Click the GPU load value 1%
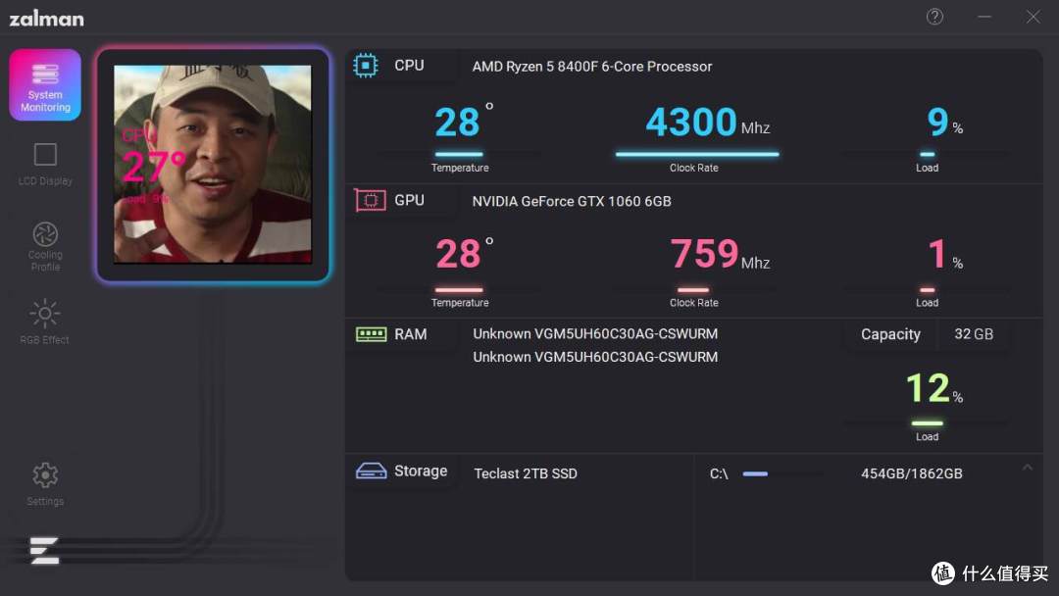The height and width of the screenshot is (596, 1059). (x=945, y=255)
